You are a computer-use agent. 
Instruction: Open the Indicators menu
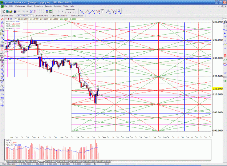coord(38,6)
